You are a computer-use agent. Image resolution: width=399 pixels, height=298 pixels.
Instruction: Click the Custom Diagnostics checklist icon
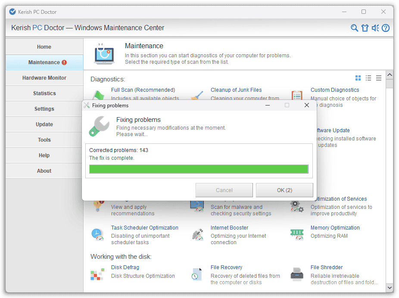pos(297,95)
